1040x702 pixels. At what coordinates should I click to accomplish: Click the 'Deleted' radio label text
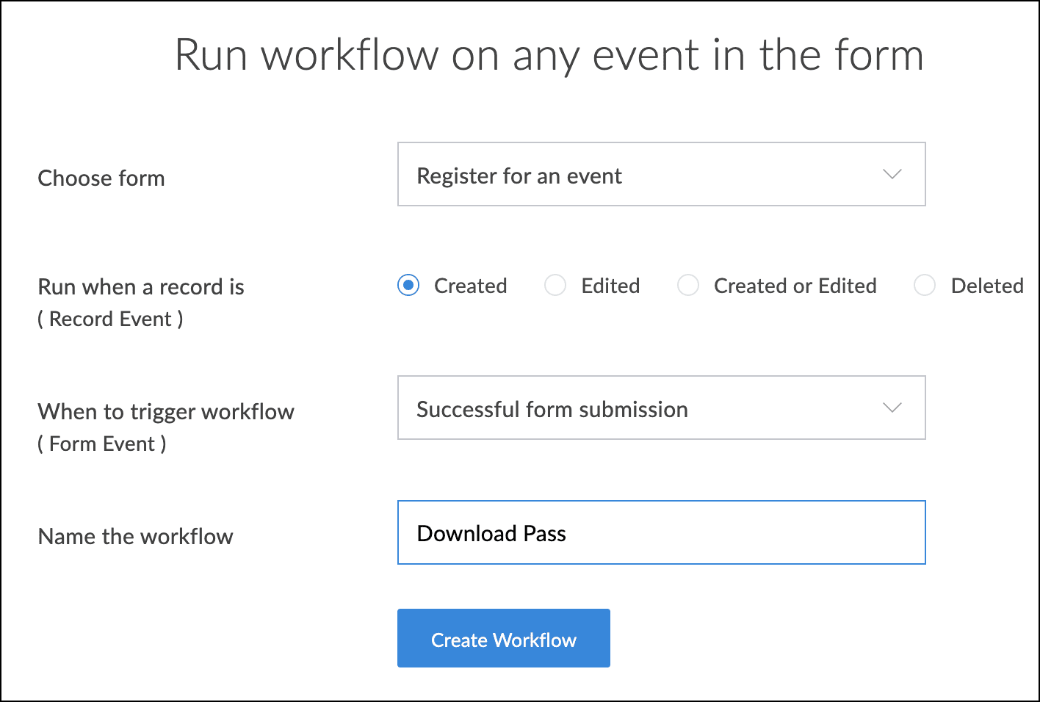pos(986,286)
